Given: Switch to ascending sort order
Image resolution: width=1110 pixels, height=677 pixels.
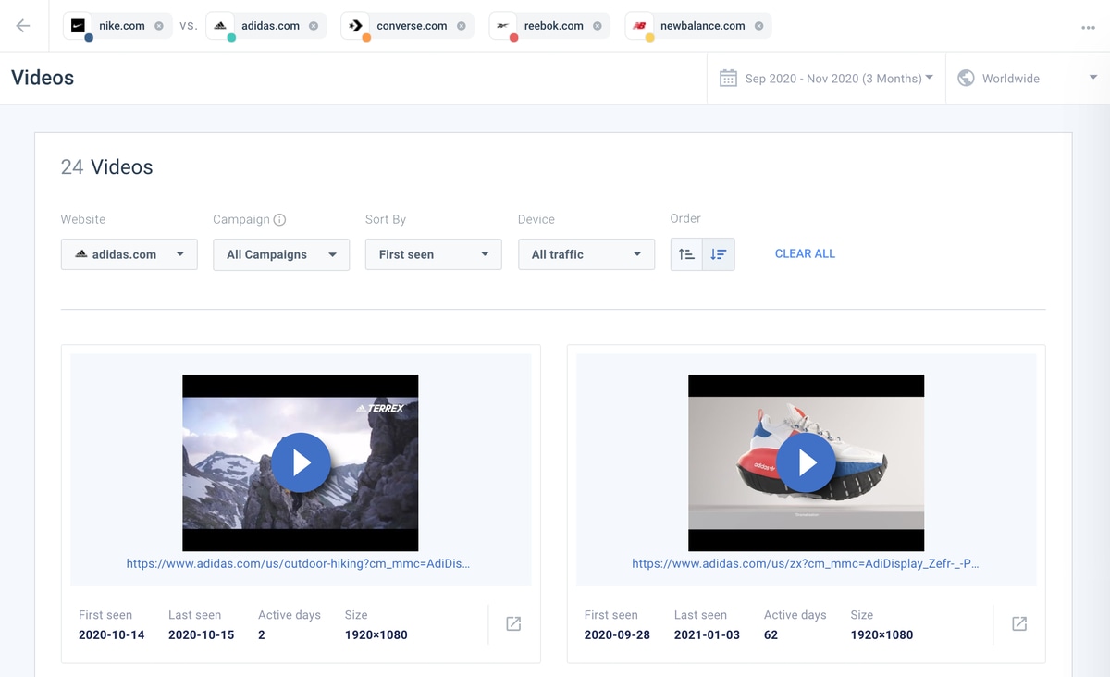Looking at the screenshot, I should coord(686,254).
